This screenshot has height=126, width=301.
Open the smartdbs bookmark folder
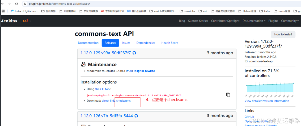coord(187,11)
